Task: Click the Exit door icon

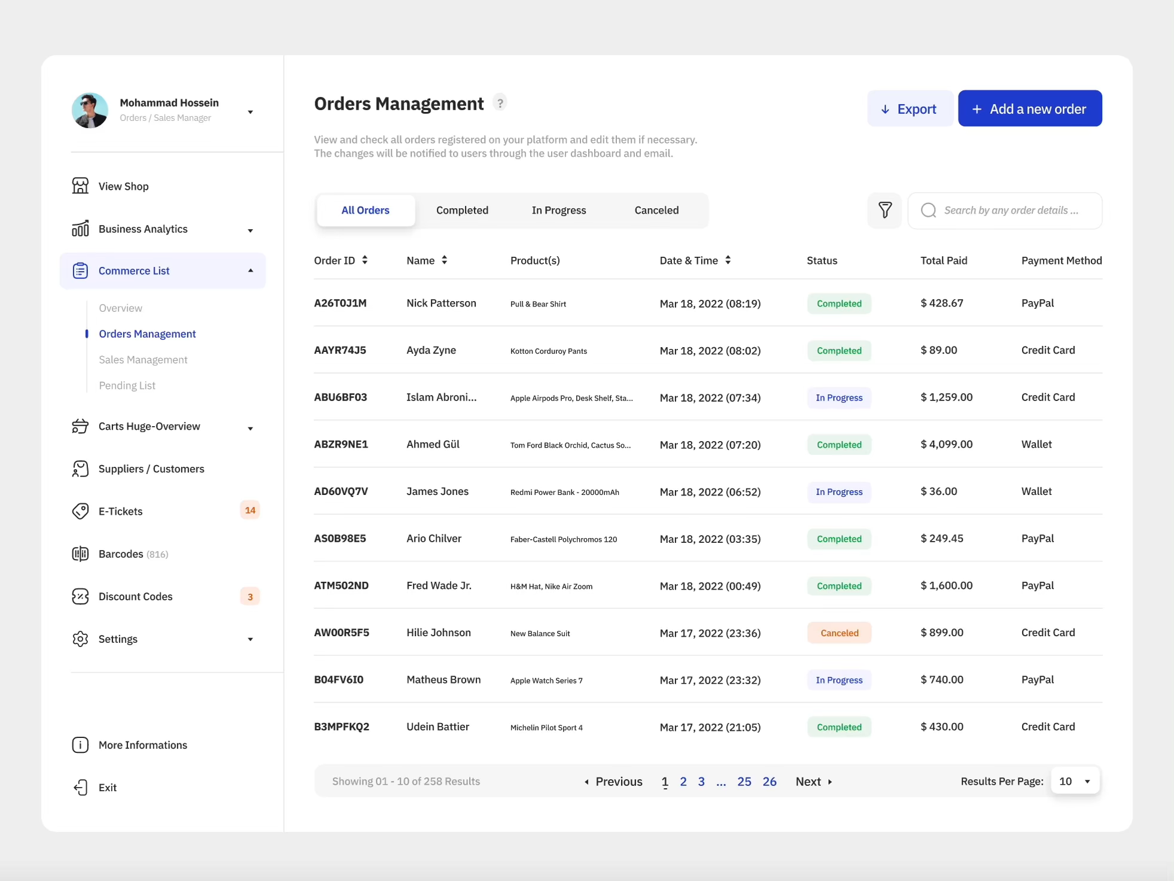Action: [x=80, y=787]
